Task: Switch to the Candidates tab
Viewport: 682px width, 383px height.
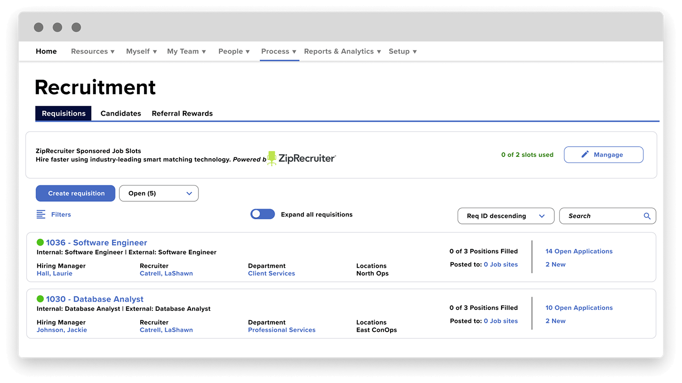Action: tap(121, 113)
